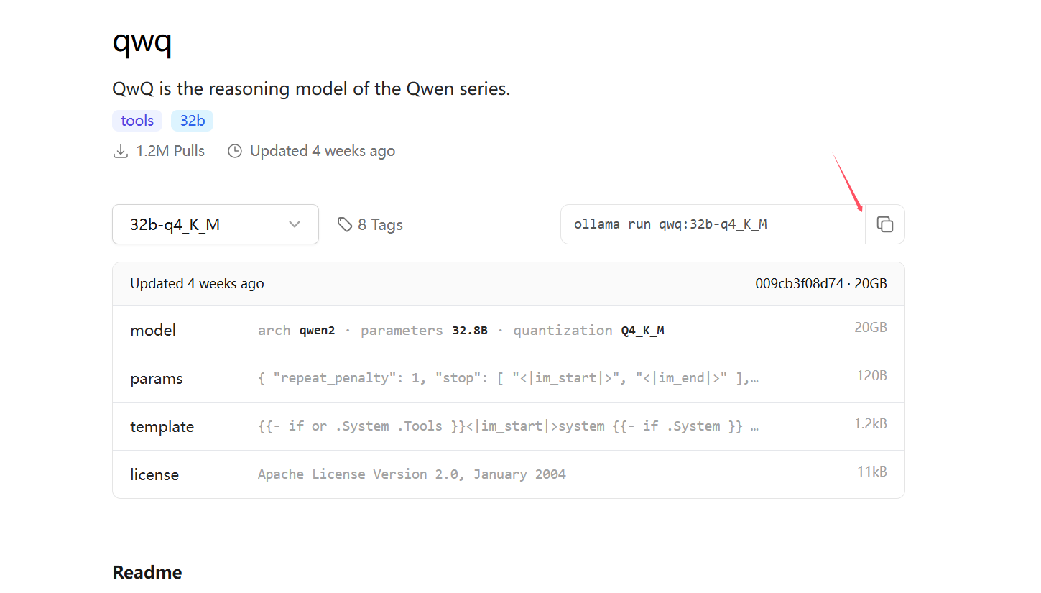
Task: Click the clock icon beside Updated 4 weeks ago
Action: (235, 151)
